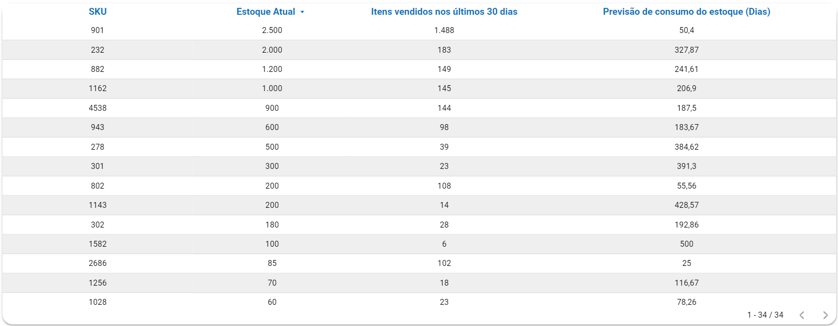Click SKU 1582 row cell
Viewport: 838px width, 326px height.
point(98,244)
